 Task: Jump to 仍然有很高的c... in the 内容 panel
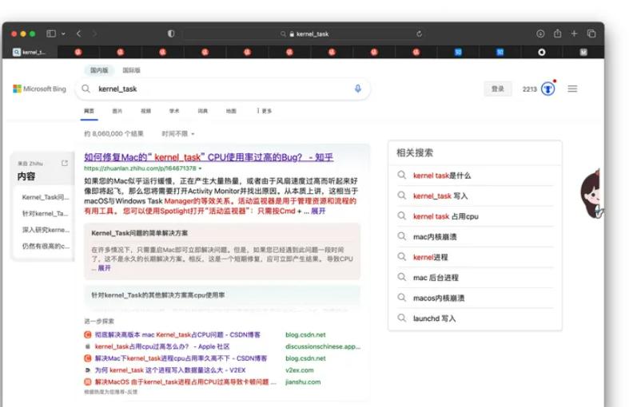(x=46, y=246)
